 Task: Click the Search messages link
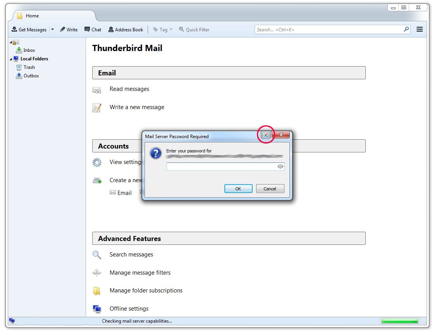click(131, 255)
